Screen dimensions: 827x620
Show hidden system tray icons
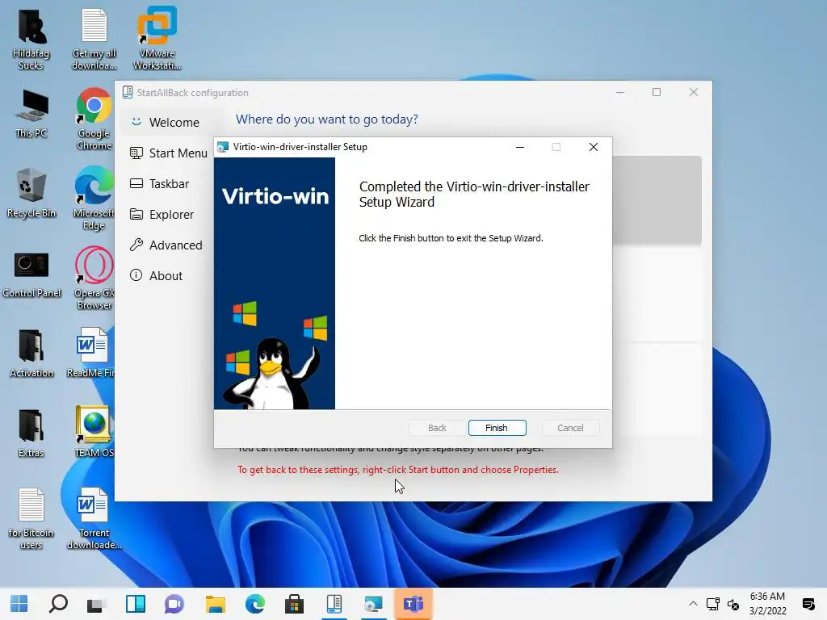click(x=693, y=604)
